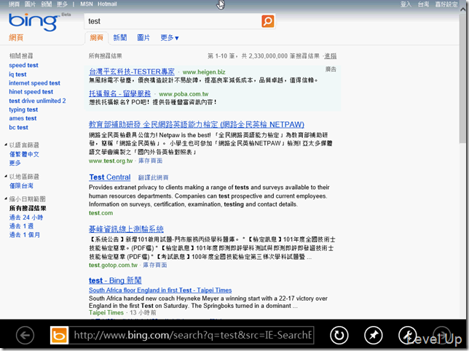Click 更多 under language filter
This screenshot has width=469, height=351.
click(15, 163)
